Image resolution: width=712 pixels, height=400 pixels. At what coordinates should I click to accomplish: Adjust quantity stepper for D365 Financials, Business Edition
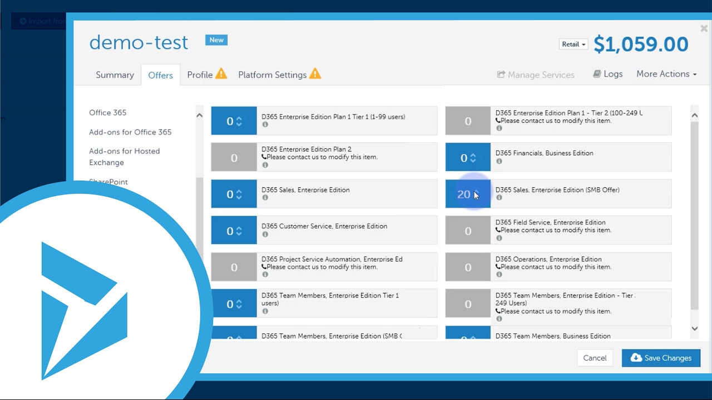[x=473, y=158]
